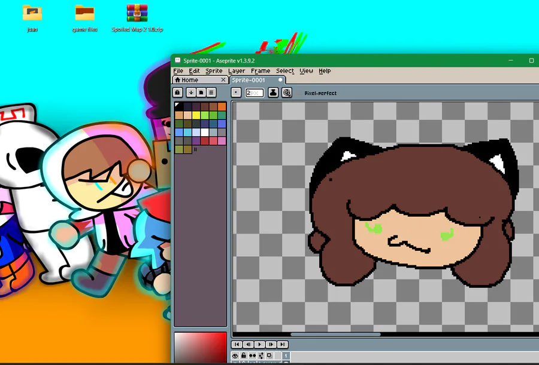Open the View menu
The height and width of the screenshot is (365, 539).
[306, 70]
